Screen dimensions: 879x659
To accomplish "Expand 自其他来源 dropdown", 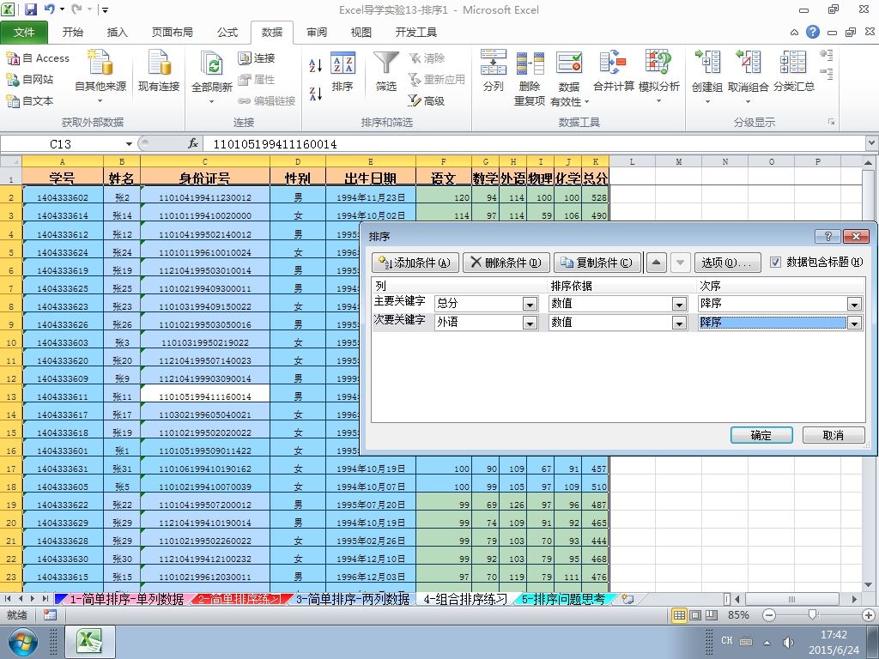I will pos(100,101).
